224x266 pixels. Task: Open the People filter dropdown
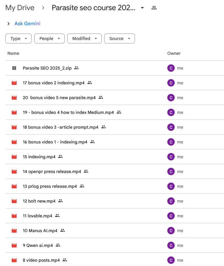pyautogui.click(x=49, y=38)
